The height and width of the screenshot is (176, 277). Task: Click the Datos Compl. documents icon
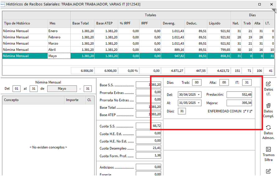coord(268,106)
